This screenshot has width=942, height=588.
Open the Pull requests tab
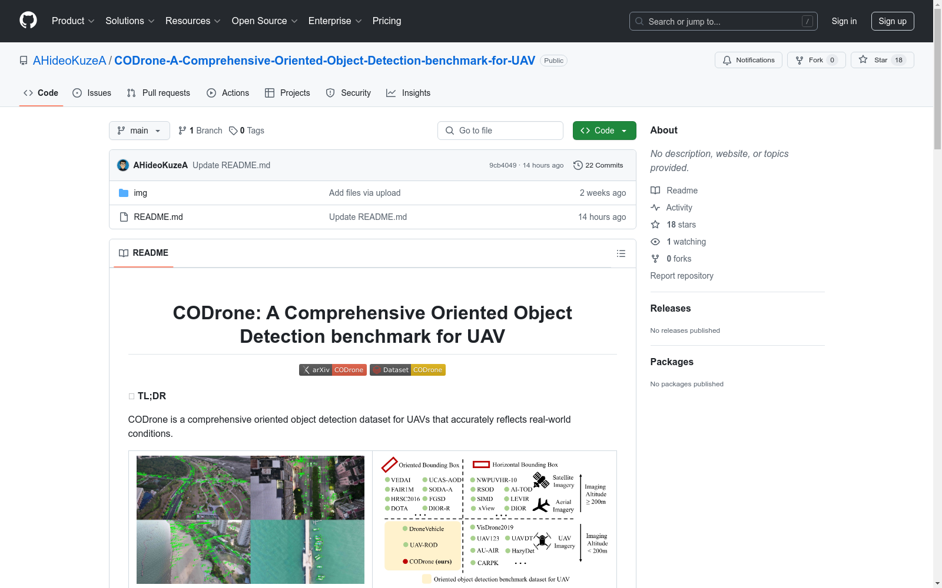(x=159, y=93)
